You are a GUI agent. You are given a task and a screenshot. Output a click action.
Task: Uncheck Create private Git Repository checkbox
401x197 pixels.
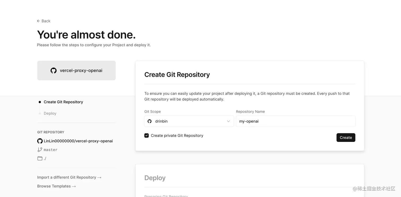(146, 136)
